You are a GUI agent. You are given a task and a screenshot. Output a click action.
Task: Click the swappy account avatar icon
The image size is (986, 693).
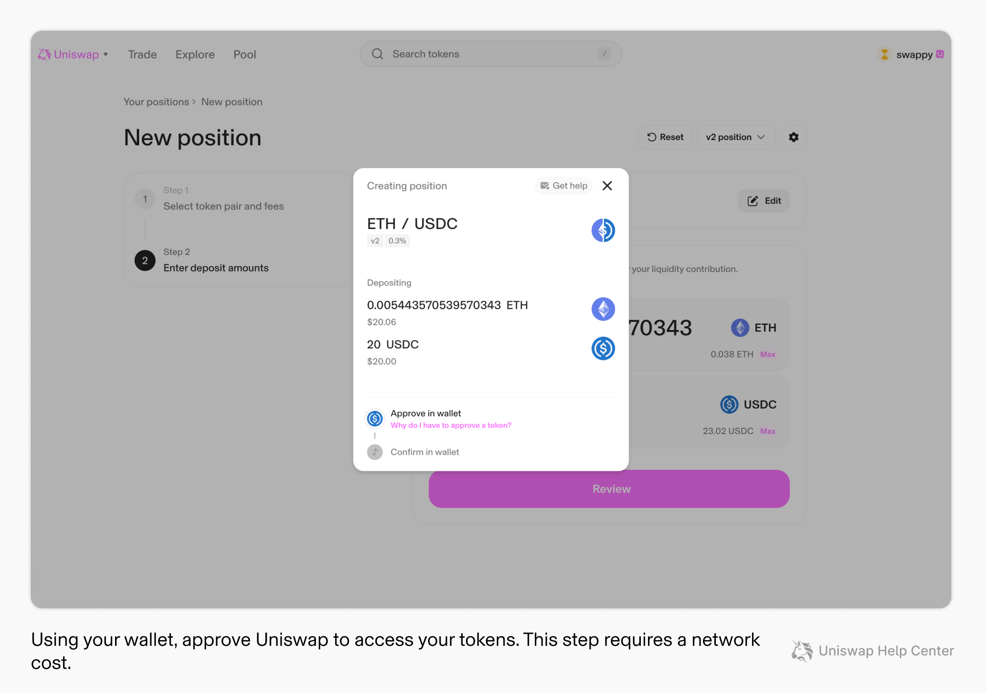pyautogui.click(x=884, y=54)
